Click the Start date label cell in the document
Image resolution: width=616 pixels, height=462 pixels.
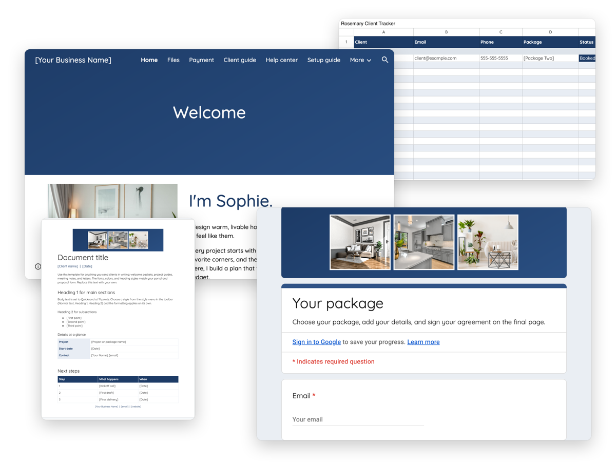coord(73,349)
